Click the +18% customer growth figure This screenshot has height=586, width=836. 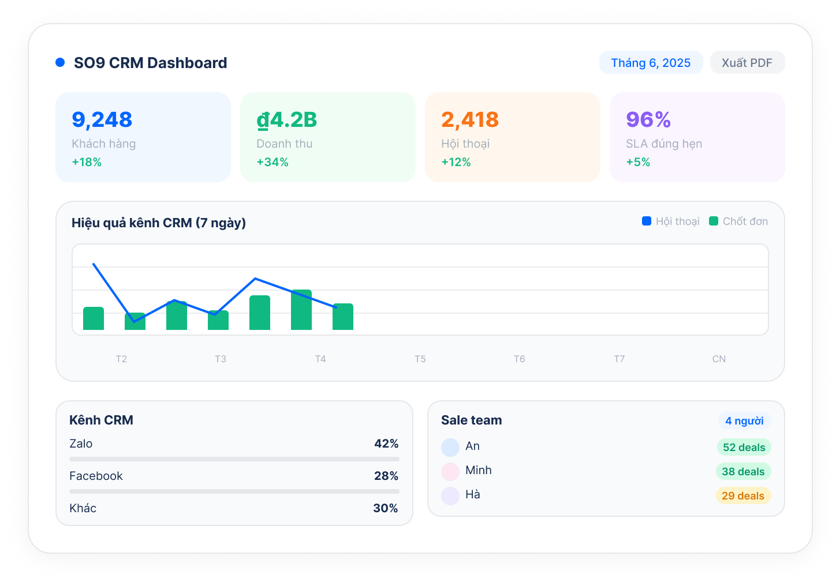tap(87, 162)
